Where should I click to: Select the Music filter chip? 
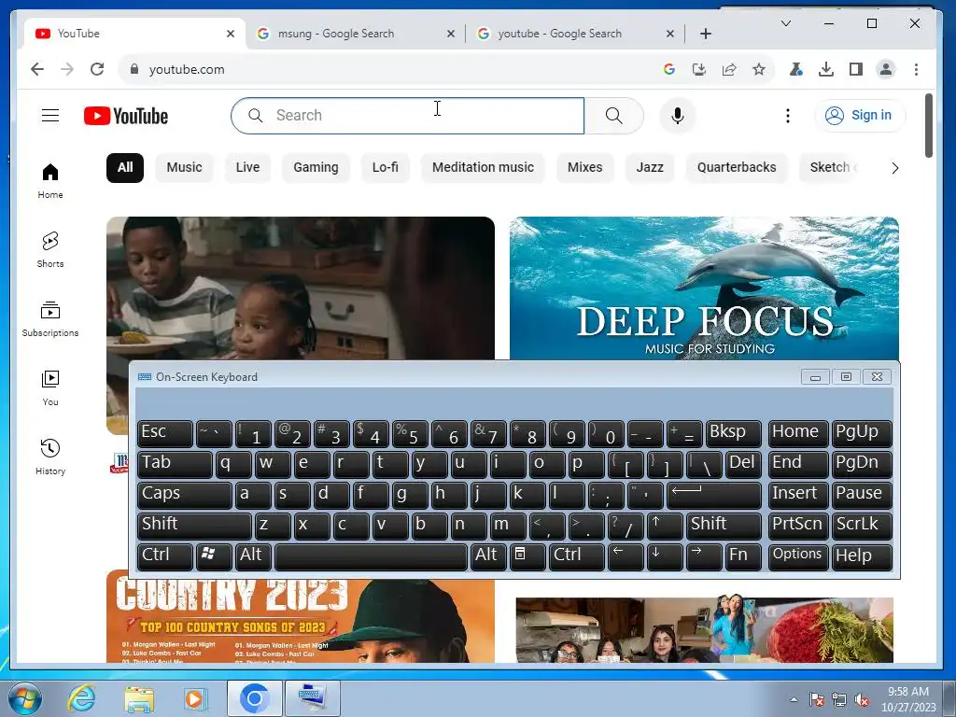tap(184, 168)
